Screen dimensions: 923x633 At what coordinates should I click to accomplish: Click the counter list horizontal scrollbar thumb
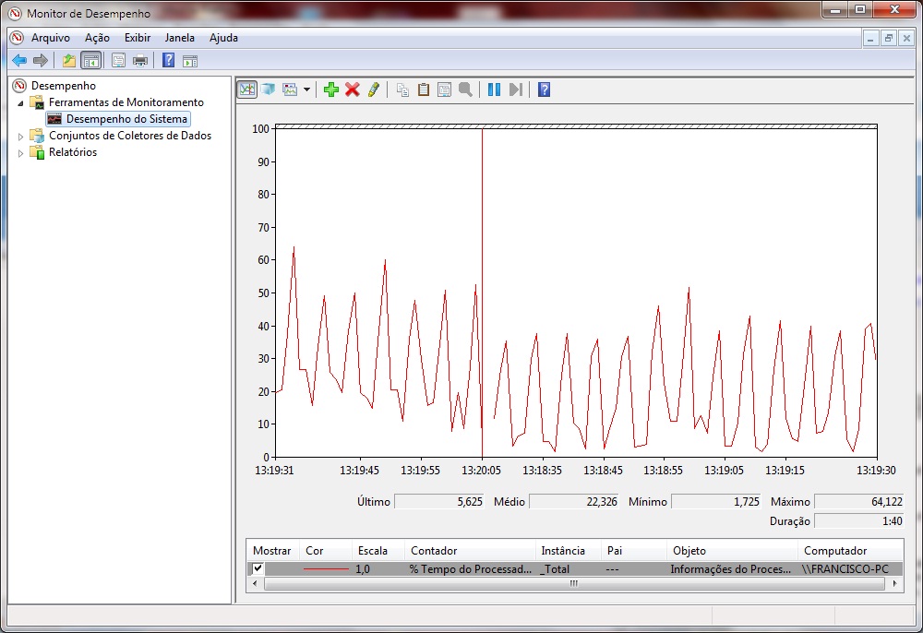[574, 583]
